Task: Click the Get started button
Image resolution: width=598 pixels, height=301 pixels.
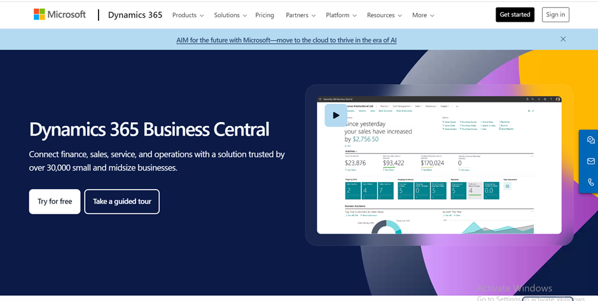Action: [x=515, y=15]
